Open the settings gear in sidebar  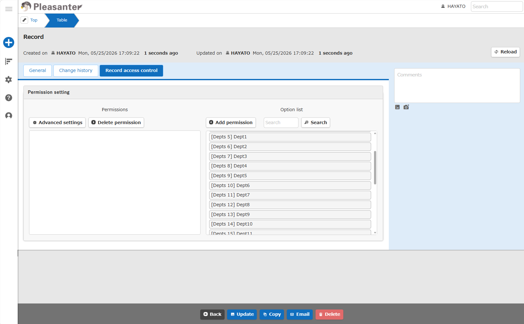[x=9, y=80]
